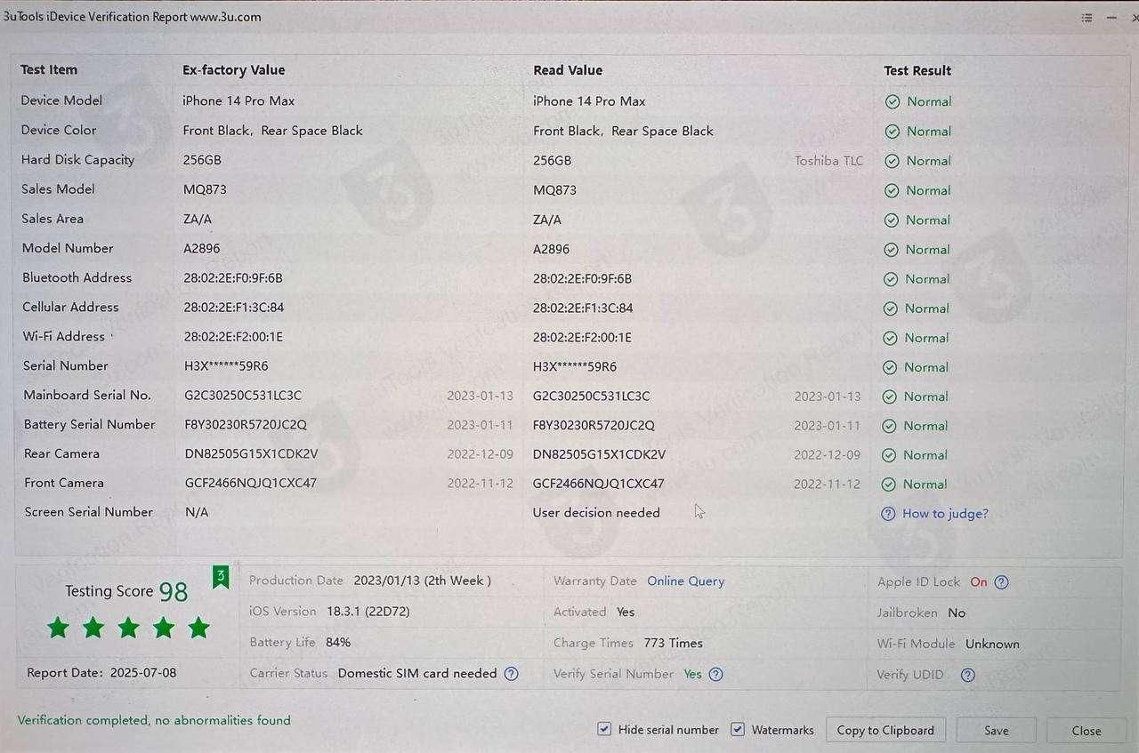Viewport: 1139px width, 753px height.
Task: Click the Ex-factory Value column header
Action: click(234, 70)
